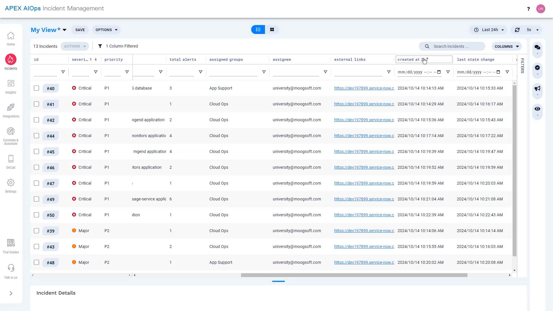Click the filter funnel for created at
The width and height of the screenshot is (553, 311).
click(448, 72)
